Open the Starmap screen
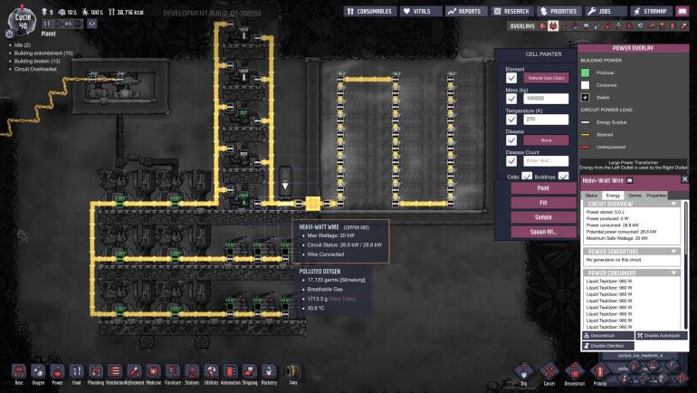This screenshot has height=393, width=697. (x=651, y=11)
